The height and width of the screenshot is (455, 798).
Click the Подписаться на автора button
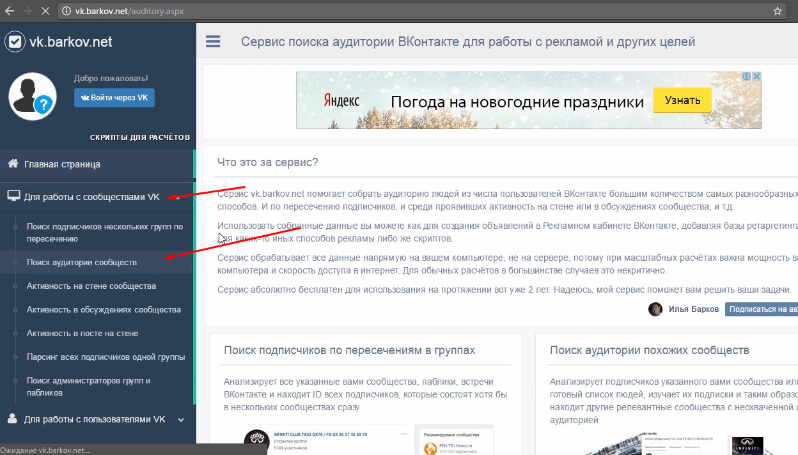point(762,309)
